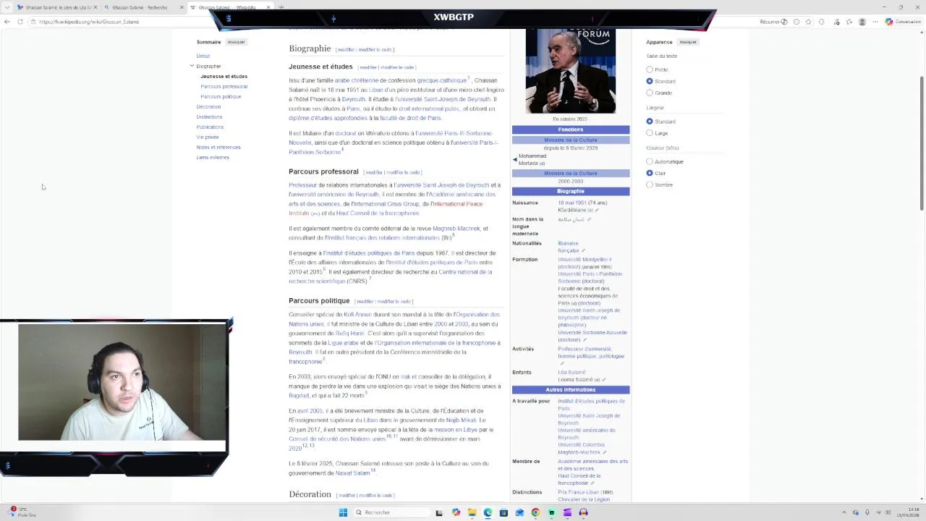Open Microsoft Edge from the taskbar

[488, 512]
